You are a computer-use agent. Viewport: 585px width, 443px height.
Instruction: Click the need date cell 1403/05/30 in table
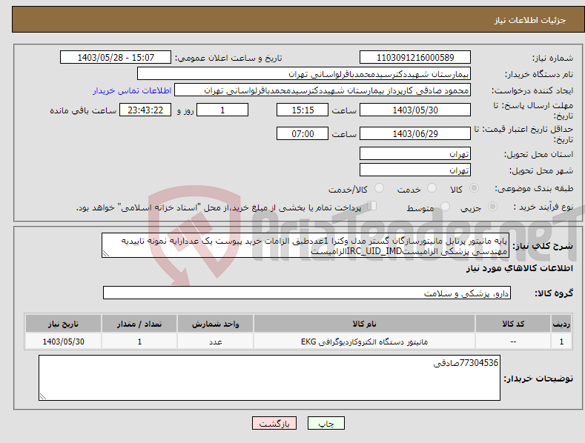63,342
